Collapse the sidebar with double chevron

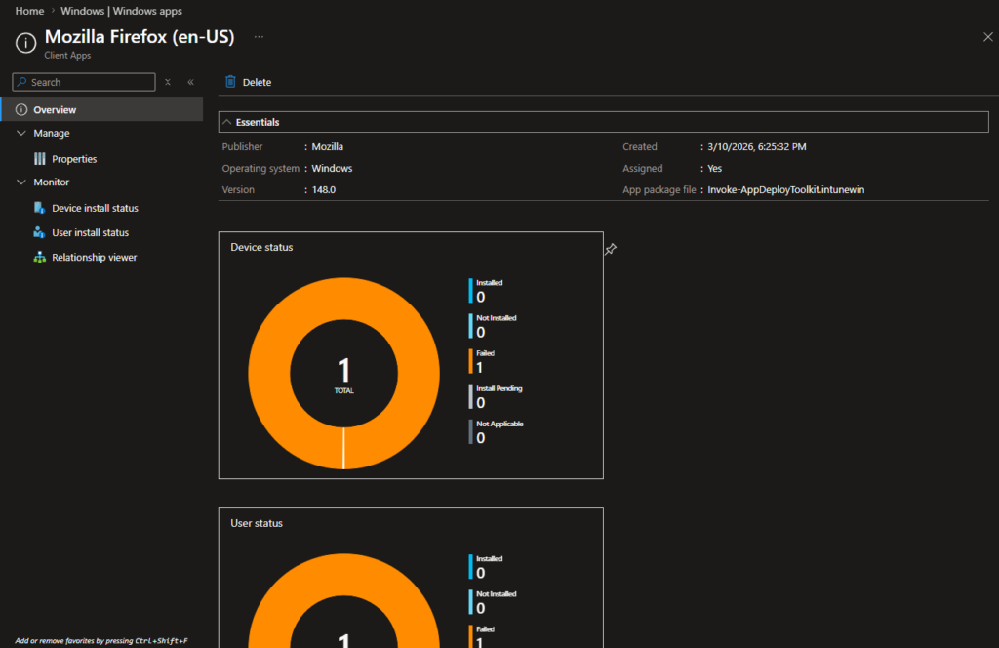[x=190, y=82]
